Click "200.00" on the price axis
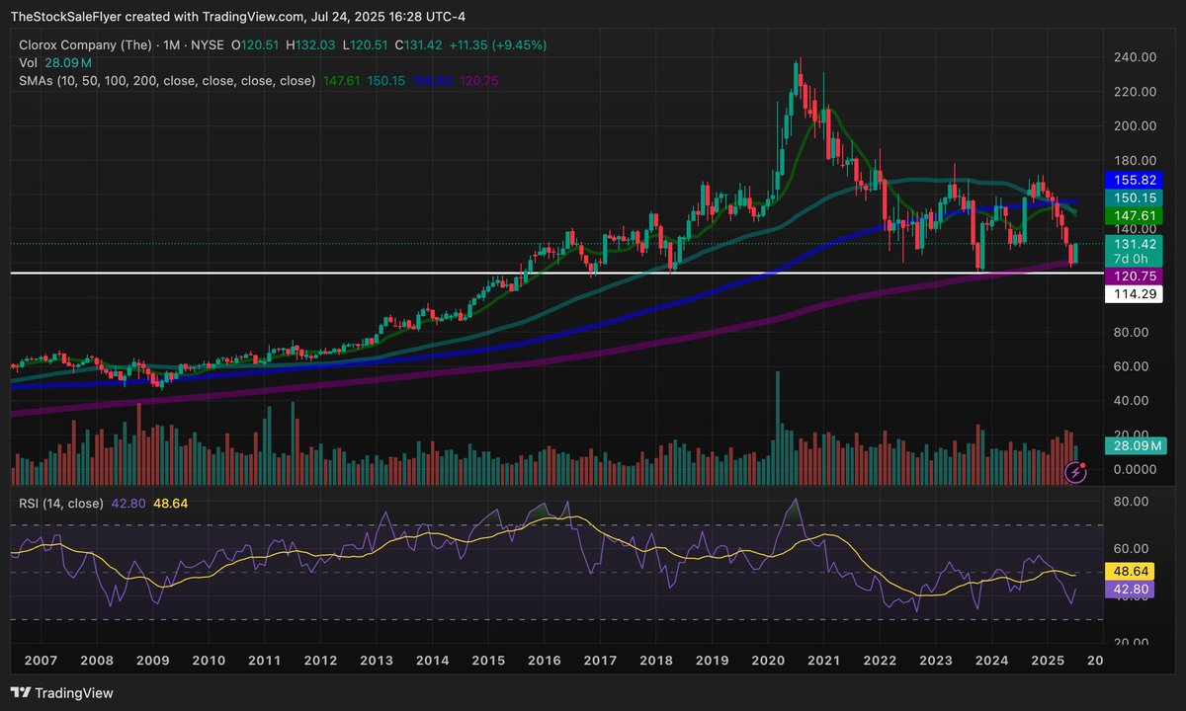This screenshot has width=1186, height=711. pyautogui.click(x=1135, y=126)
